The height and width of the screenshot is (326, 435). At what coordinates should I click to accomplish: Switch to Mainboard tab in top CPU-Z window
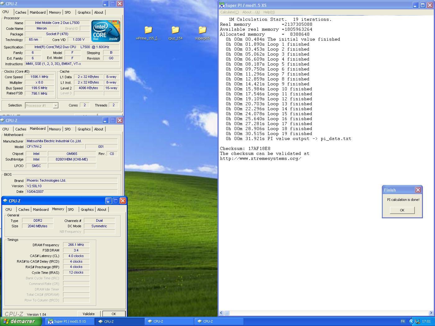pos(38,12)
